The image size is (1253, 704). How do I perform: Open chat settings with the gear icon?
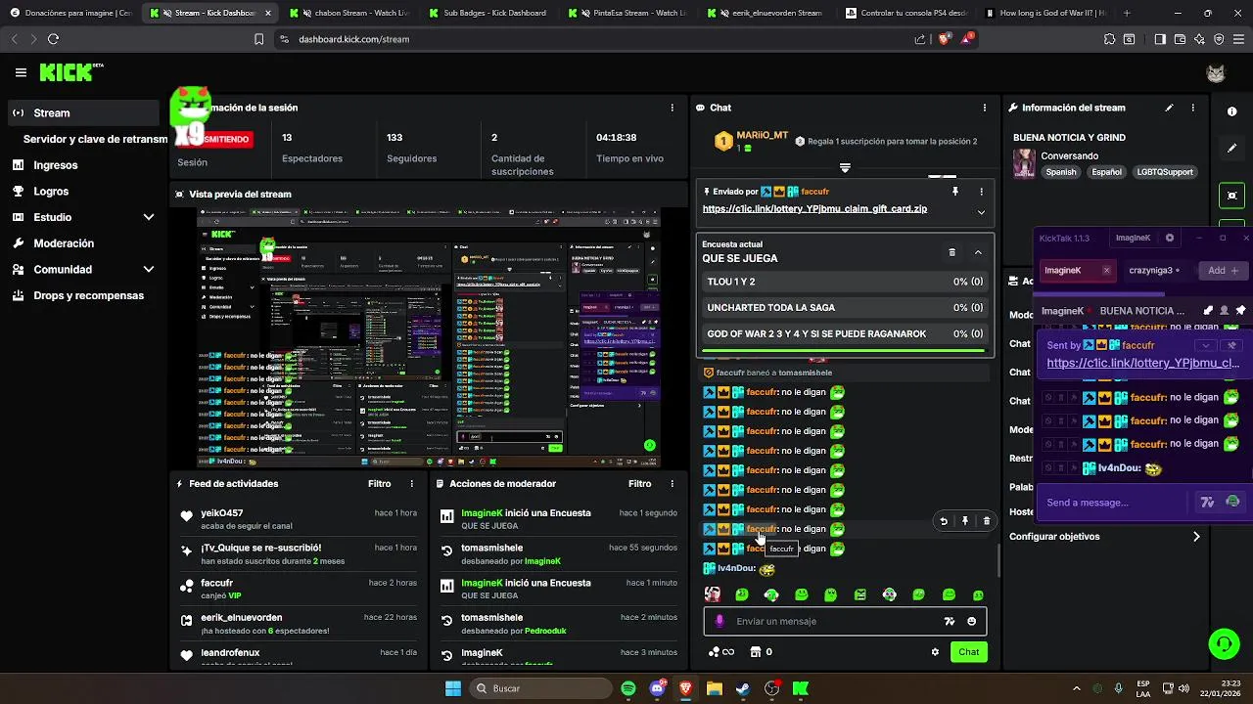click(x=935, y=652)
